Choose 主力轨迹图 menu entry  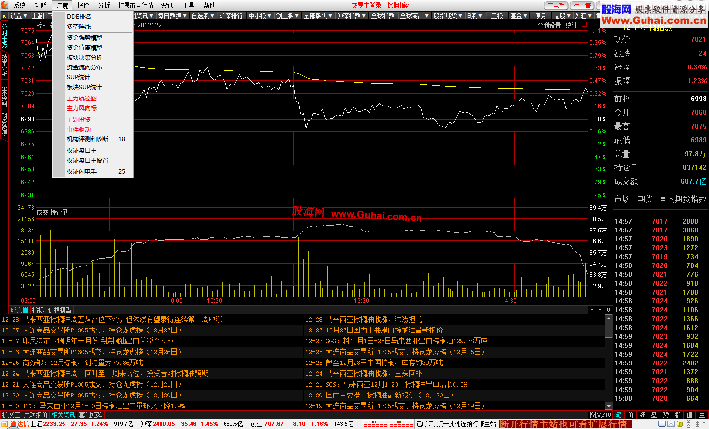click(93, 98)
